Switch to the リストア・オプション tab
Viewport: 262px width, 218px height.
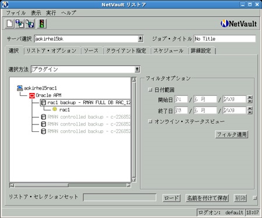point(51,51)
